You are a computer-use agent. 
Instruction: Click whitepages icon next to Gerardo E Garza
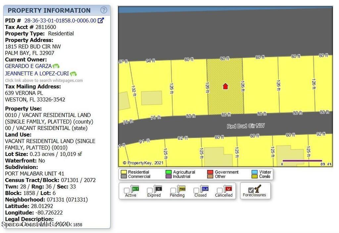coord(56,66)
